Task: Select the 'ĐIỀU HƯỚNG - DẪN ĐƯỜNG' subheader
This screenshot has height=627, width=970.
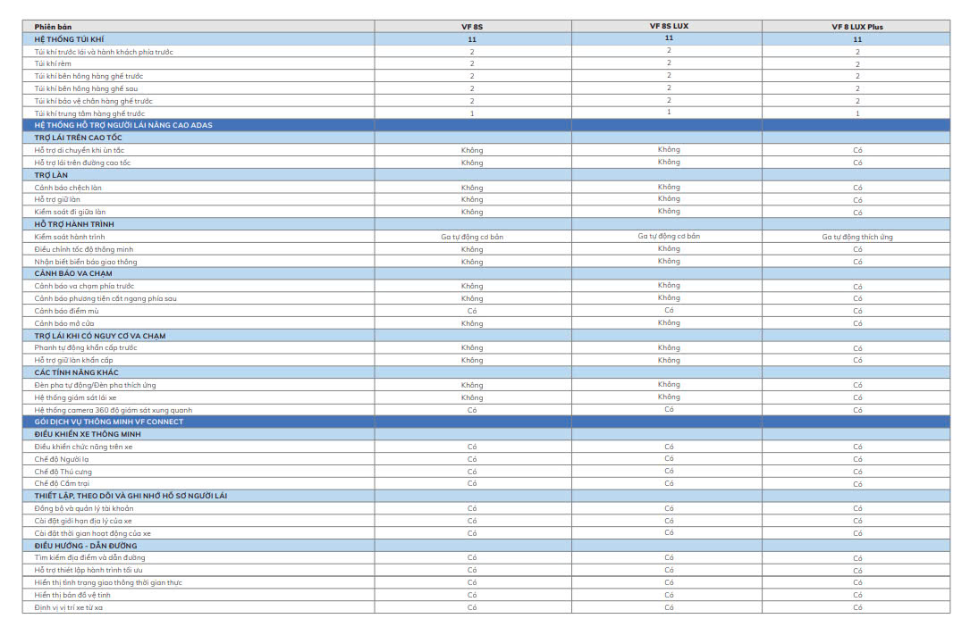Action: click(x=86, y=546)
